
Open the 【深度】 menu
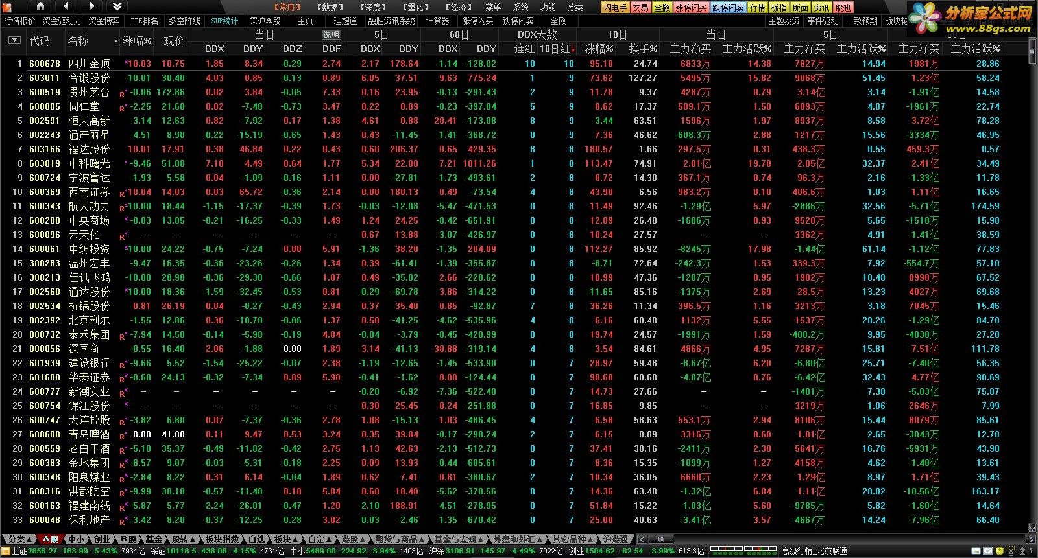(x=372, y=7)
